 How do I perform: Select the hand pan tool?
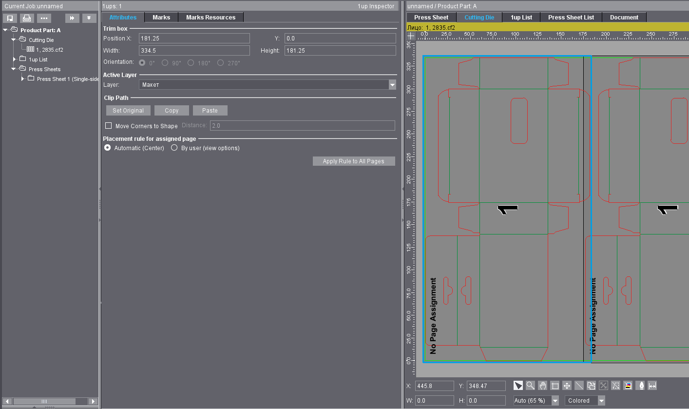(542, 386)
